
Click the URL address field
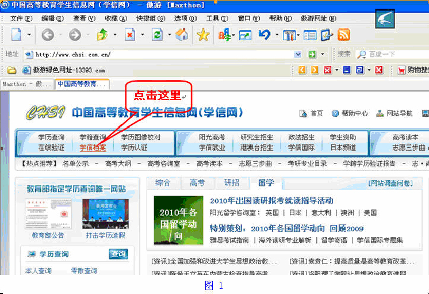tap(163, 54)
